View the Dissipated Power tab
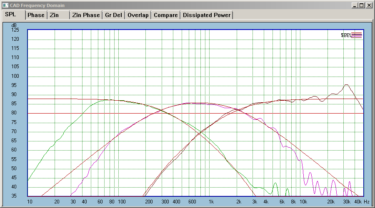This screenshot has height=208, width=375. [207, 15]
